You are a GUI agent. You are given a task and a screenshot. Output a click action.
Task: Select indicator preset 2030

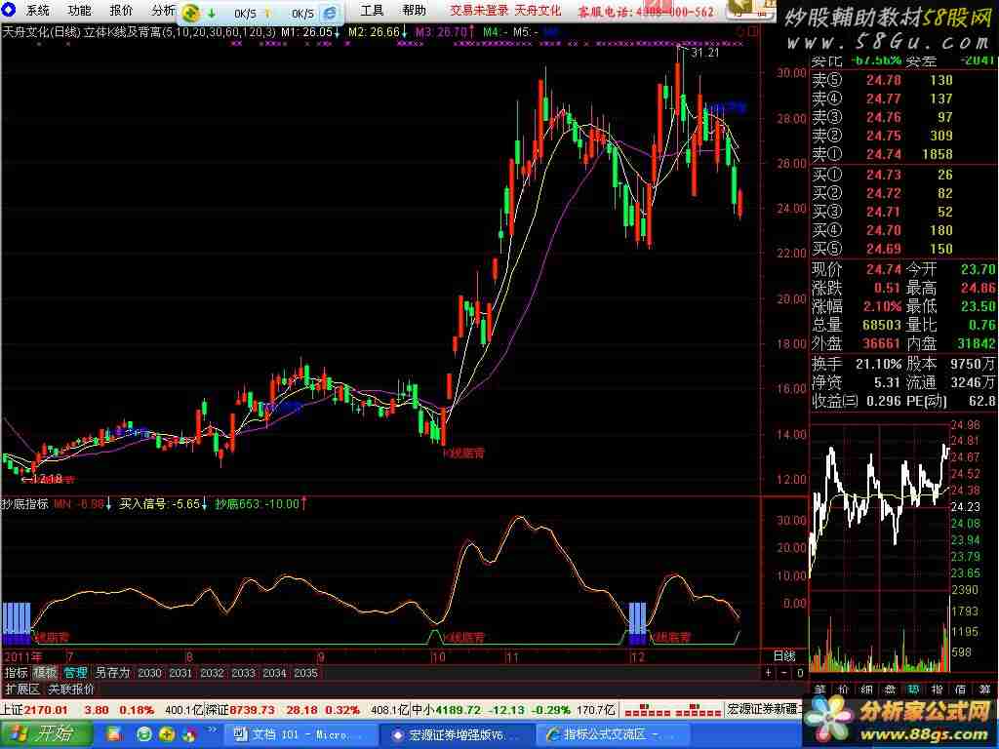(149, 673)
